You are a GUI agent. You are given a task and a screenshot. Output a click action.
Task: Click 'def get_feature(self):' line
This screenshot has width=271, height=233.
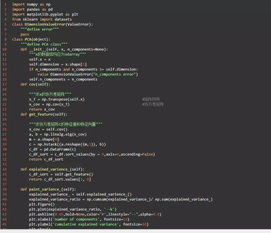[x=44, y=114]
